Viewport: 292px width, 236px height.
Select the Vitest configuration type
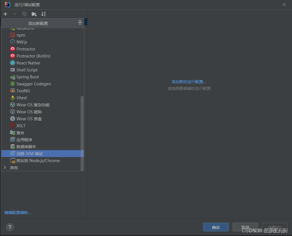[x=22, y=98]
